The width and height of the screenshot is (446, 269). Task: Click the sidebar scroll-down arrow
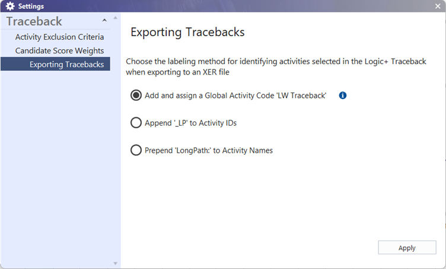coord(114,263)
